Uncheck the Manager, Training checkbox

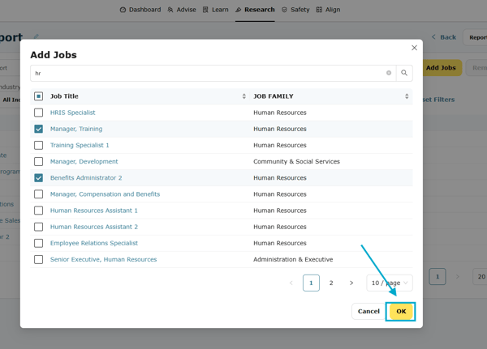click(38, 129)
